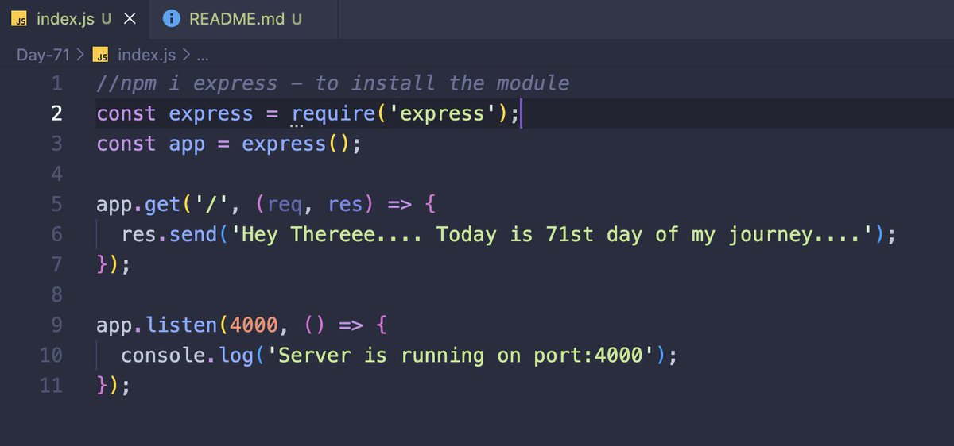
Task: Open the README.md tab
Action: point(244,19)
